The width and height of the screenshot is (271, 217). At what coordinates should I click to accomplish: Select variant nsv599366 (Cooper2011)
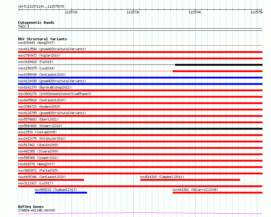[x=38, y=158]
